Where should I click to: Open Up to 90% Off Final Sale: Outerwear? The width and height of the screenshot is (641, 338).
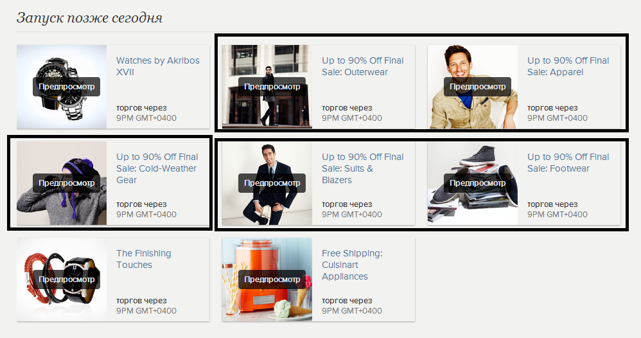pos(362,66)
